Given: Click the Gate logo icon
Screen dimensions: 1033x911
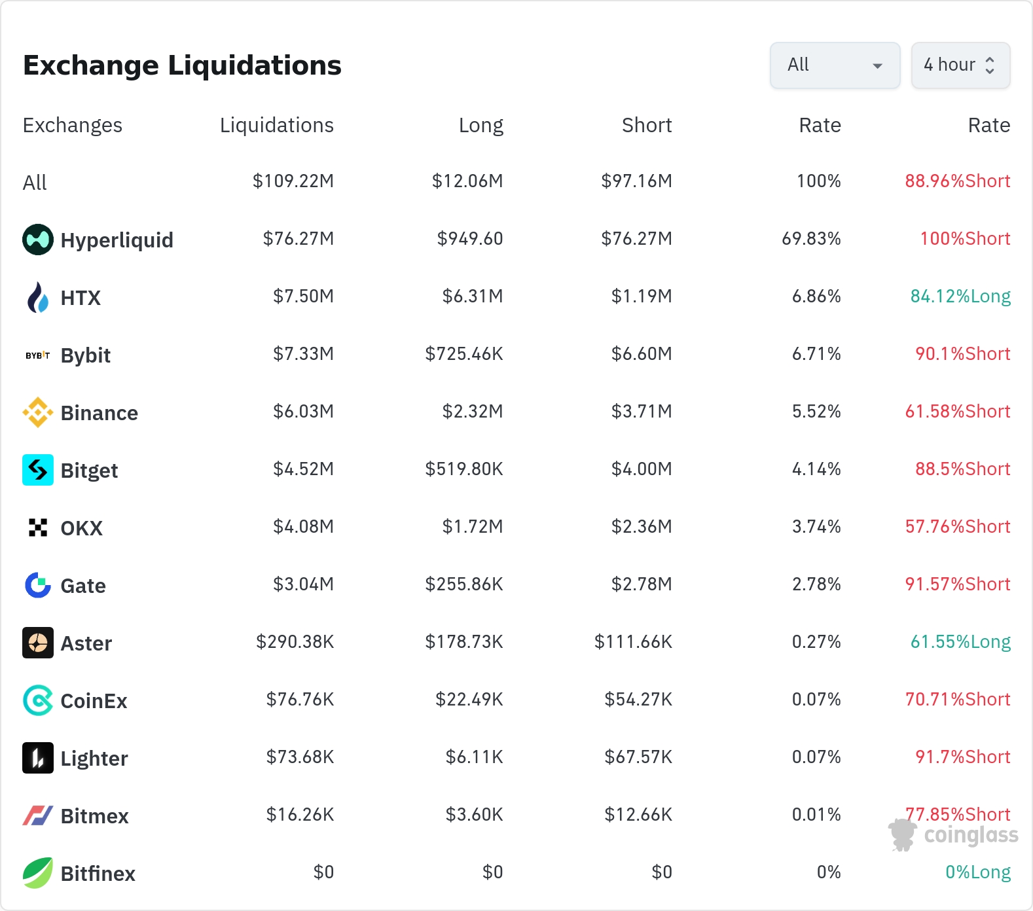Looking at the screenshot, I should tap(38, 585).
